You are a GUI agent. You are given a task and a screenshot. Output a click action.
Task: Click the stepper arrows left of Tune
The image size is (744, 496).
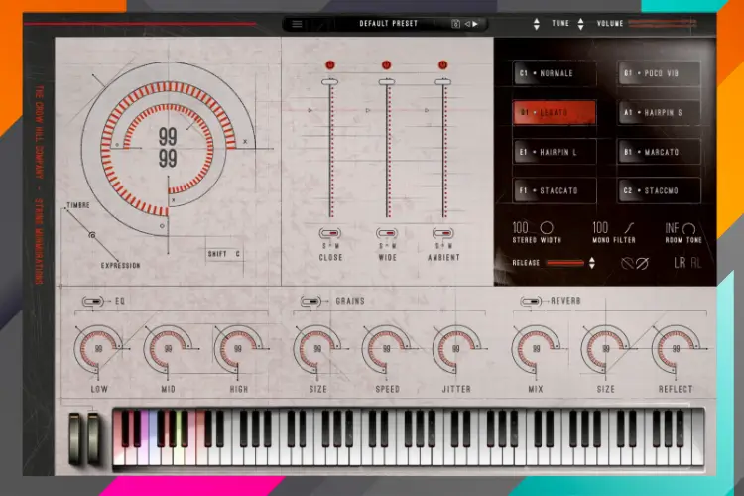click(x=537, y=24)
